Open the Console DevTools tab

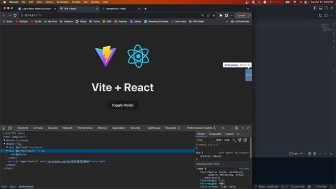[x=38, y=128]
